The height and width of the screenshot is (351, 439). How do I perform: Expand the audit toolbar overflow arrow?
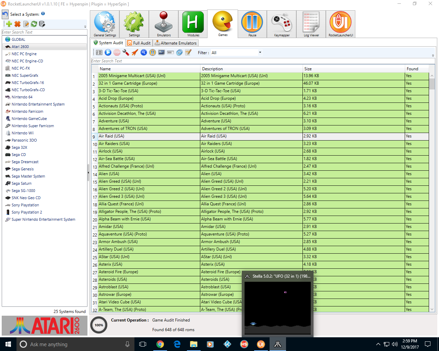click(433, 55)
